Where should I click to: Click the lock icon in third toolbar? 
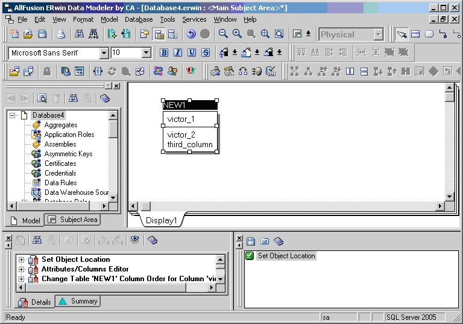(47, 71)
